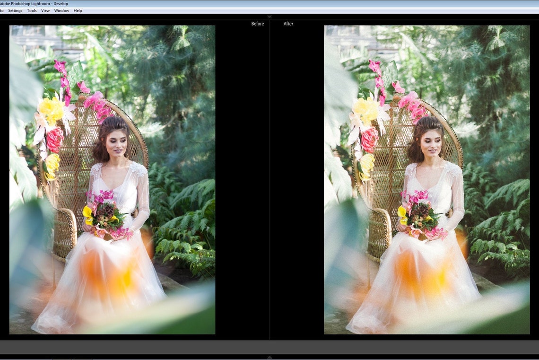Collapse the top panel via its center chevron

[269, 17]
